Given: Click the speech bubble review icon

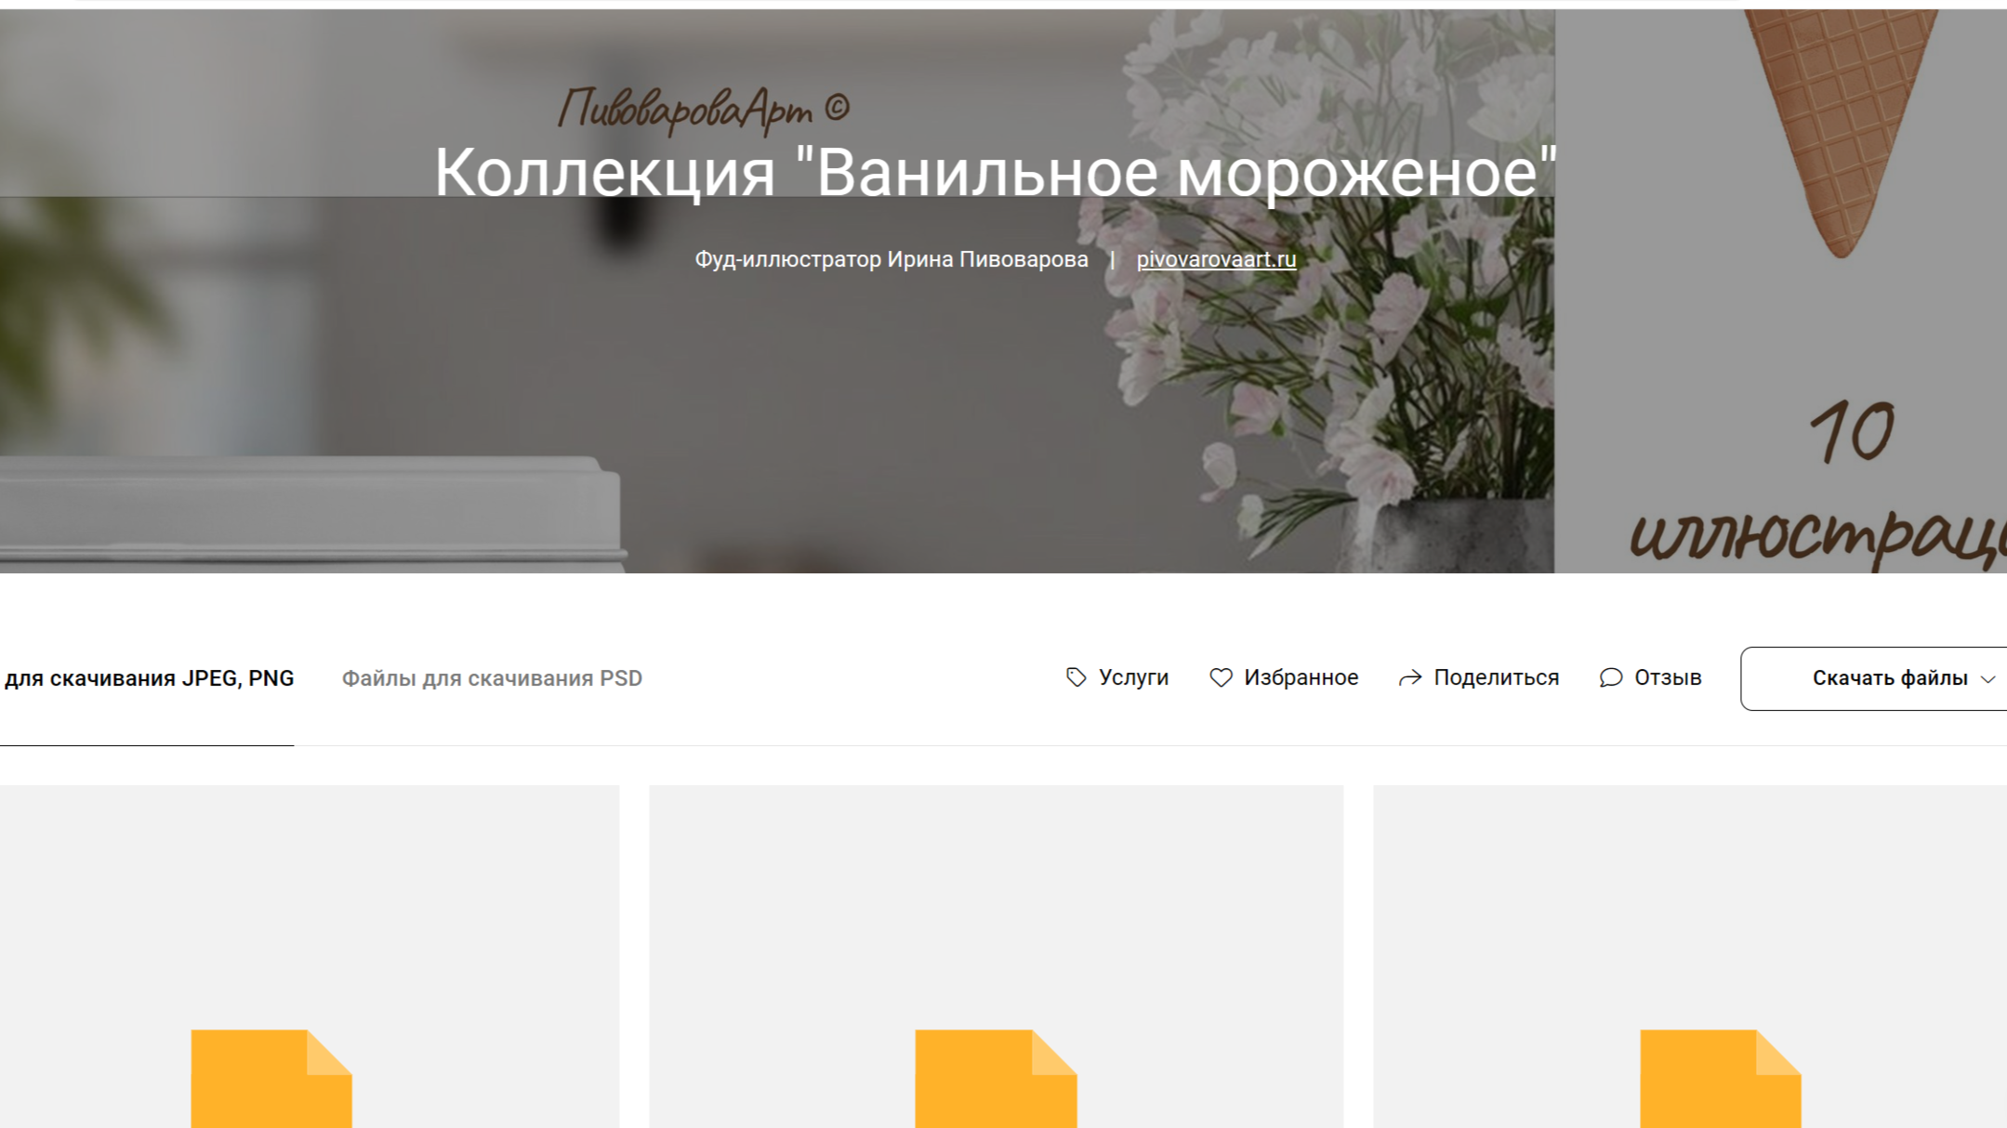Looking at the screenshot, I should [1611, 677].
